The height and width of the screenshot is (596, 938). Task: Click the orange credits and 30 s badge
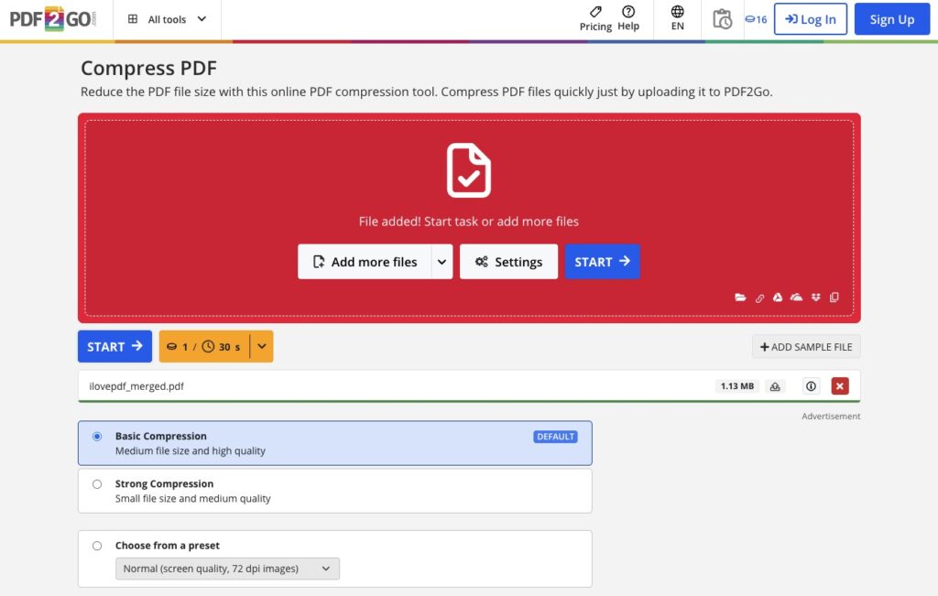[204, 346]
